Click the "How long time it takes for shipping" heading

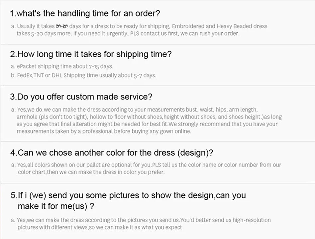point(91,54)
